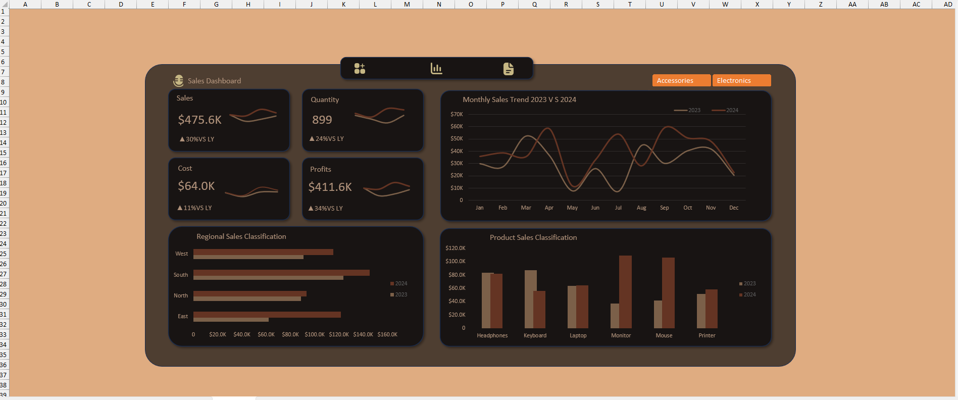Click the document report icon in navigation bar
The height and width of the screenshot is (400, 958).
509,69
